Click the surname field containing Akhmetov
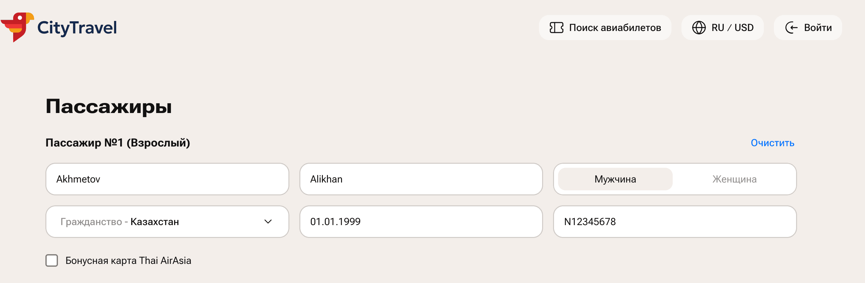This screenshot has width=865, height=283. (x=167, y=179)
